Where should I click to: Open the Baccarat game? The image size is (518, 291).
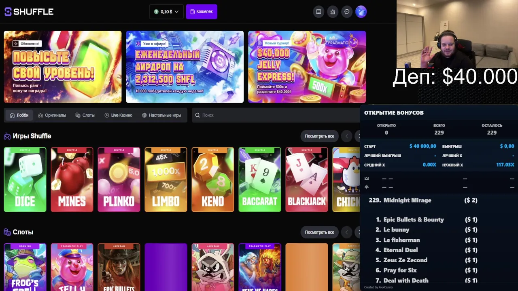click(x=260, y=179)
